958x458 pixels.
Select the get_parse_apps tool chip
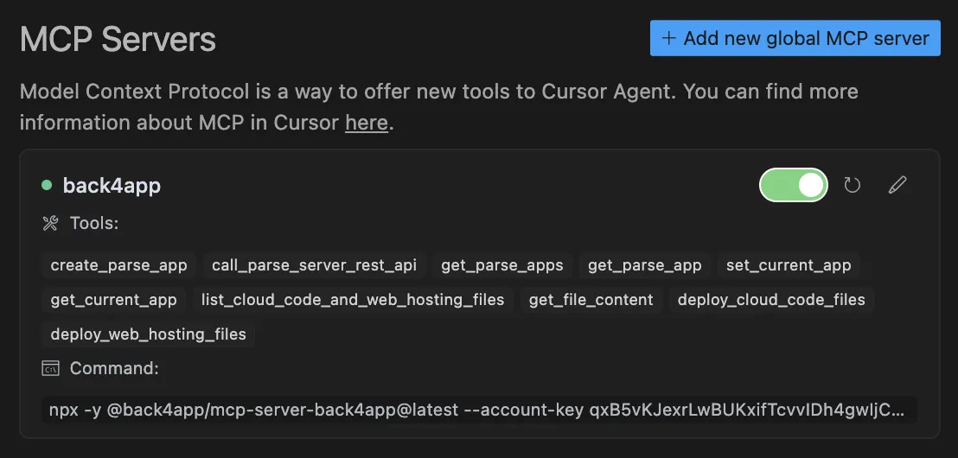coord(502,265)
